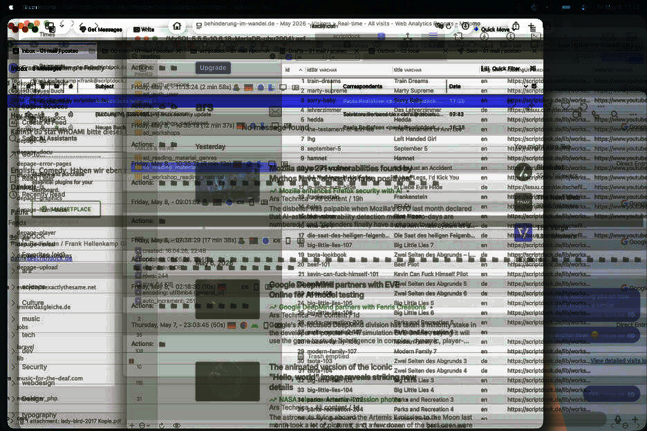Image resolution: width=647 pixels, height=431 pixels.
Task: Sort the table by the id column arrow
Action: tap(301, 70)
